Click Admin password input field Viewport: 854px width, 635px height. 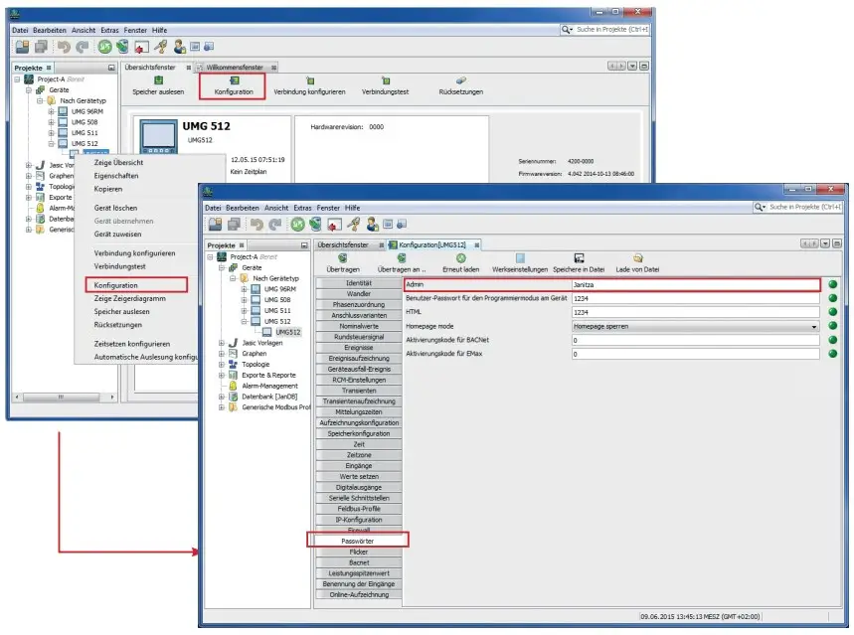click(x=696, y=285)
